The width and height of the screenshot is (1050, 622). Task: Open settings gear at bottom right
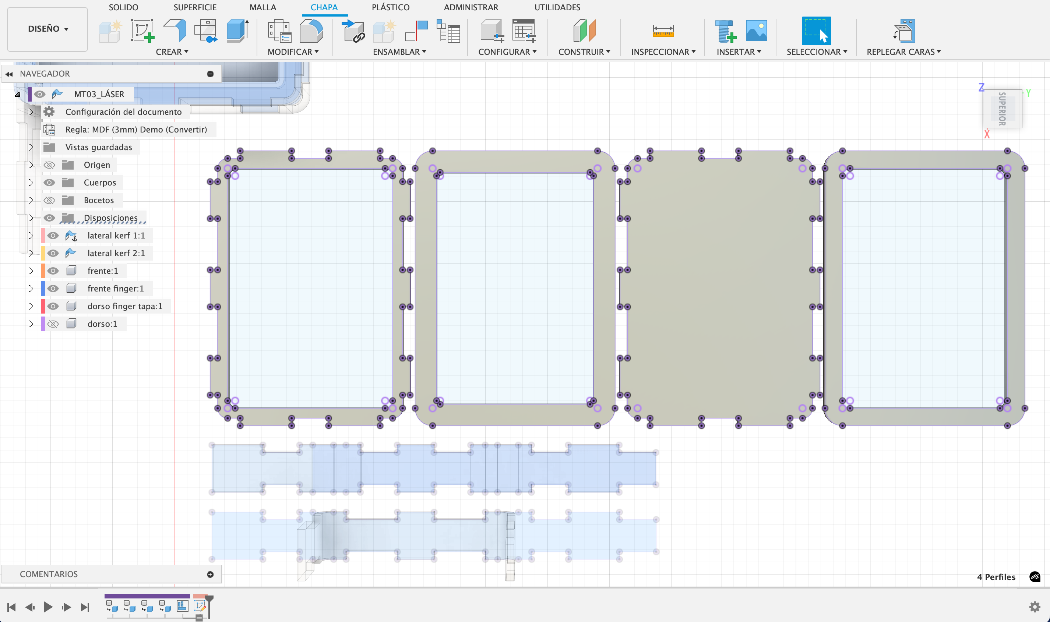pos(1035,607)
